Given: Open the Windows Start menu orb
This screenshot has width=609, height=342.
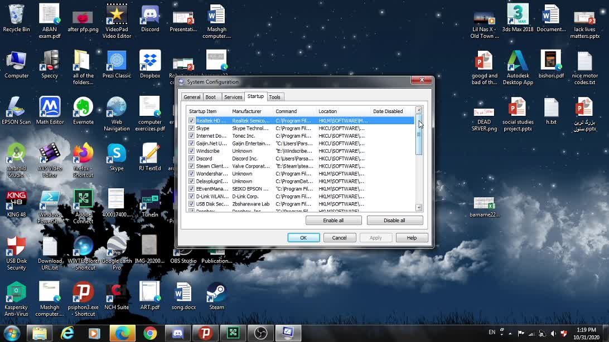Looking at the screenshot, I should pyautogui.click(x=12, y=333).
